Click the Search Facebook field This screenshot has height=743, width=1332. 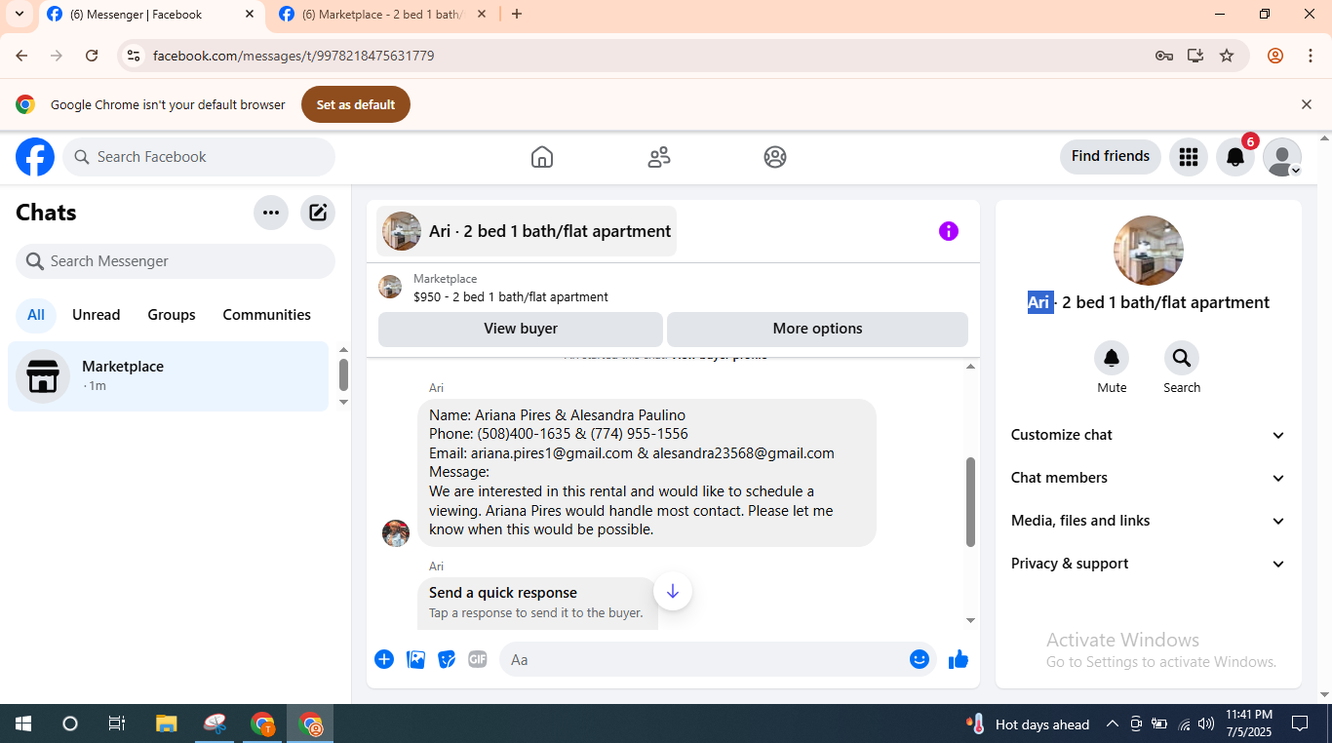click(199, 157)
